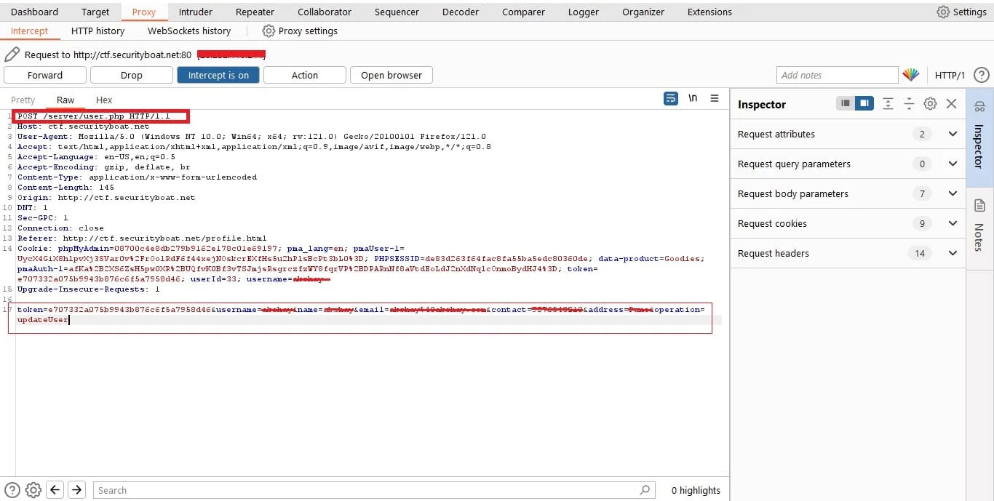Viewport: 994px width, 501px height.
Task: Click the Referer header line
Action: (x=142, y=238)
